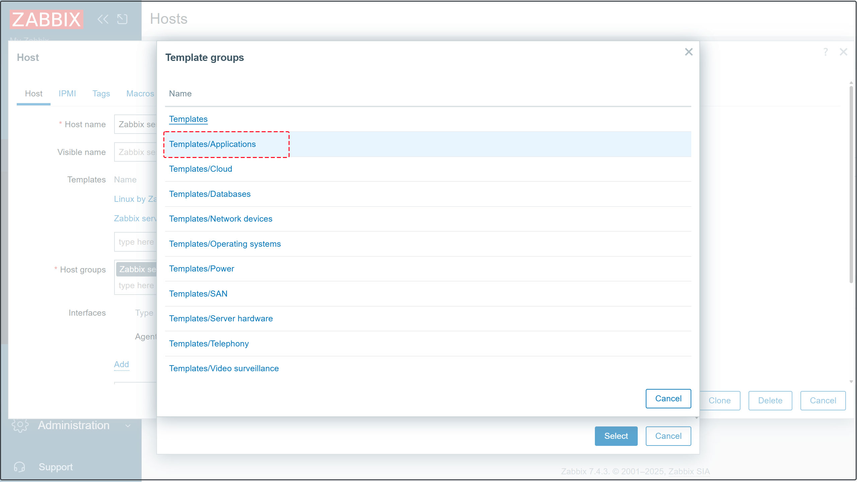This screenshot has width=857, height=482.
Task: Collapse sidebar with double-chevron icon
Action: point(103,19)
